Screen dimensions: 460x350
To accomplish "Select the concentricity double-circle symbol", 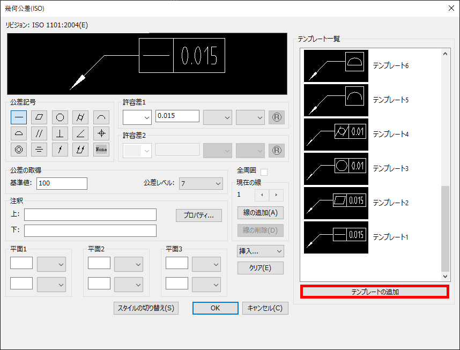I will point(19,150).
